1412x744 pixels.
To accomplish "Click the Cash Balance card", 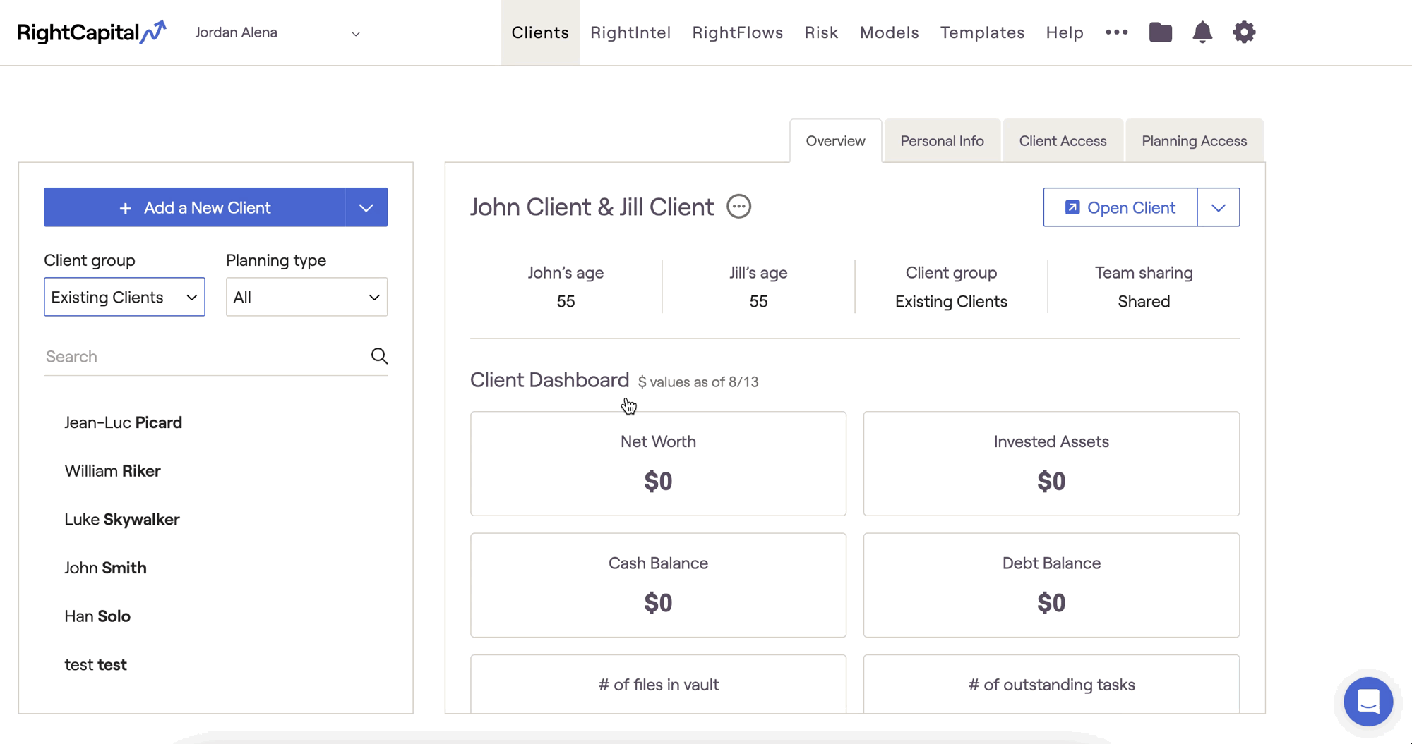I will (658, 585).
